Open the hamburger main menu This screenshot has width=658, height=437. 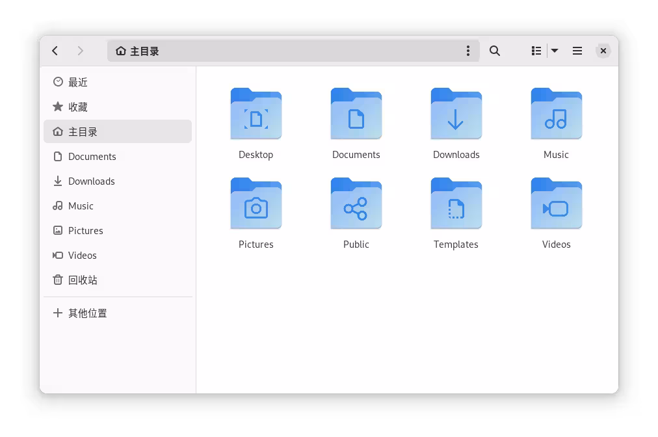(x=577, y=51)
